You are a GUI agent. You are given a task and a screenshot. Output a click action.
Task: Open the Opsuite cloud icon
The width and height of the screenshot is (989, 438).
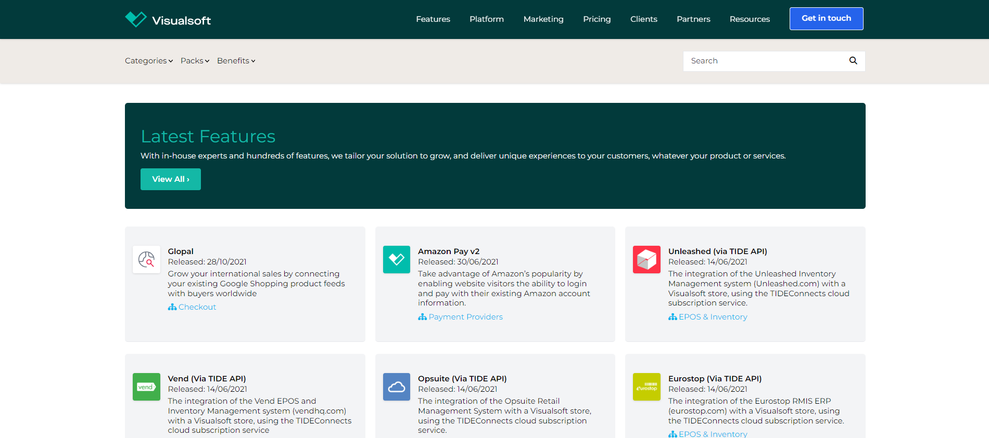(x=396, y=387)
